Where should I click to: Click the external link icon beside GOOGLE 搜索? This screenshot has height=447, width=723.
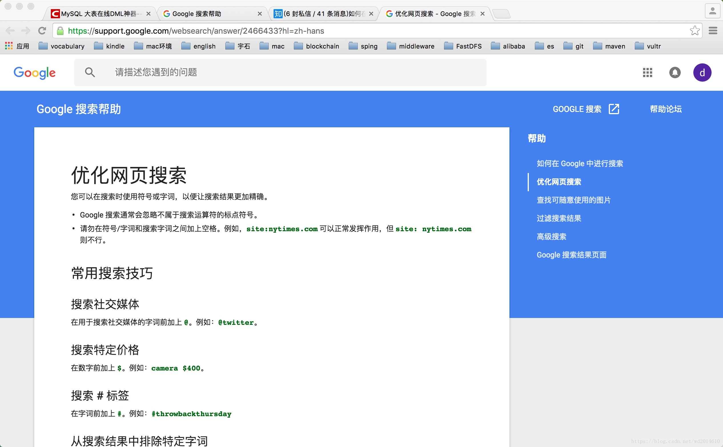pos(614,109)
